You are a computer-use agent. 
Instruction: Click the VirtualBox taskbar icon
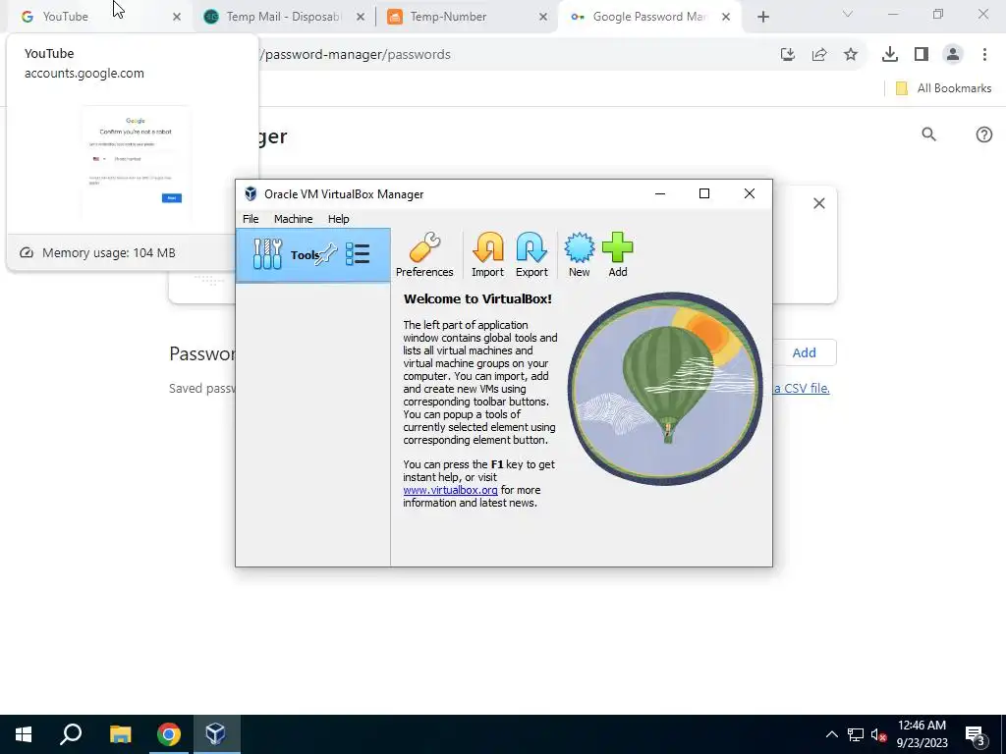216,734
